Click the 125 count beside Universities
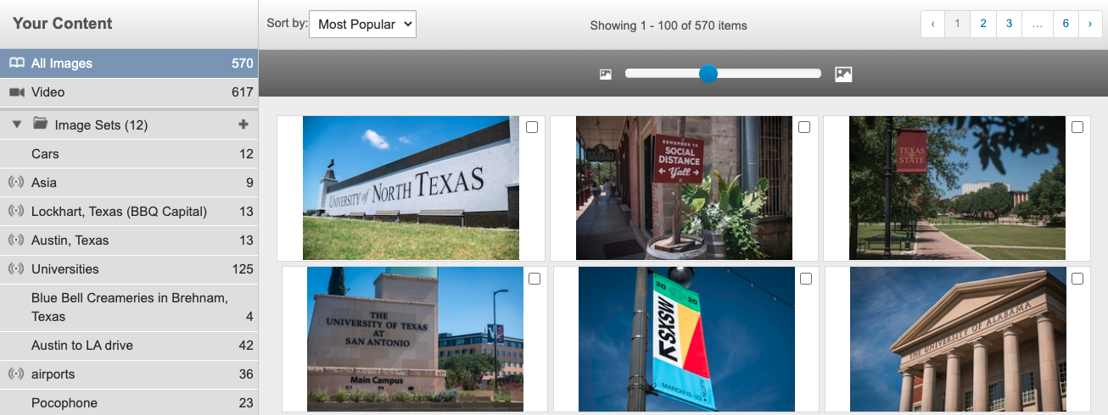Image resolution: width=1108 pixels, height=415 pixels. click(x=243, y=269)
